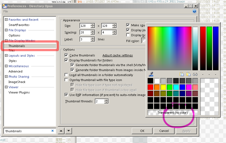The height and width of the screenshot is (143, 226).
Task: Select the dark teal color swatch
Action: point(176,93)
